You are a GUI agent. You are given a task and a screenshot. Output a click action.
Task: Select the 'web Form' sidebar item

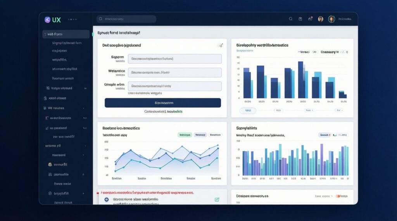66,34
